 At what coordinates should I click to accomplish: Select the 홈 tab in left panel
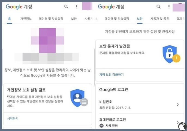10,19
